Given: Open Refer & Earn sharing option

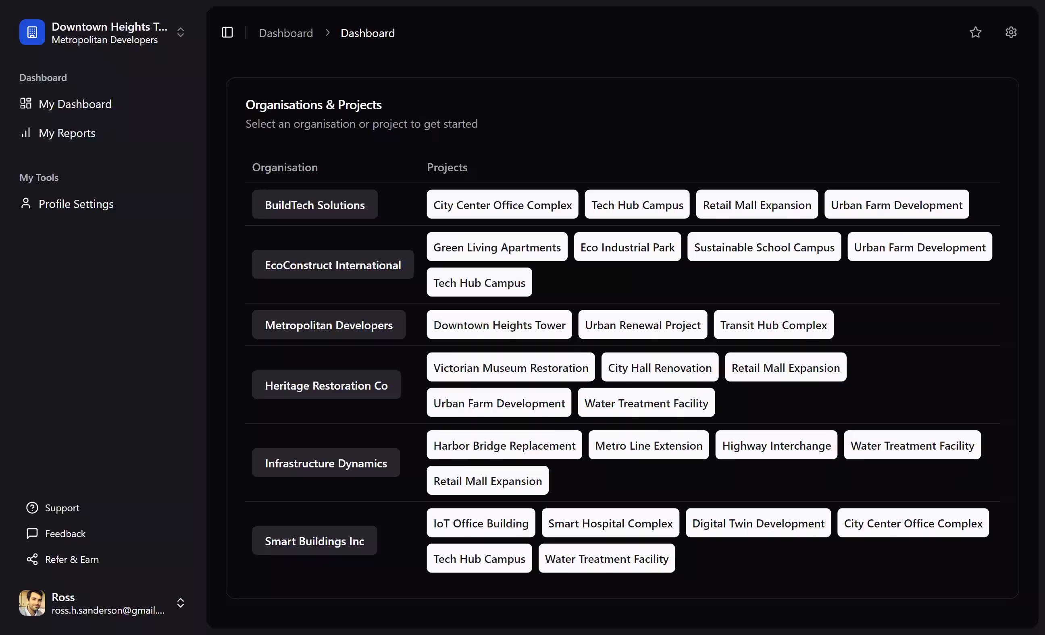Looking at the screenshot, I should click(72, 560).
